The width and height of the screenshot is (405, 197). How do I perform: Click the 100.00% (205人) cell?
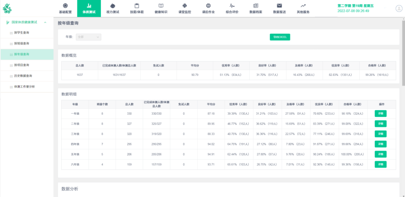(x=353, y=154)
